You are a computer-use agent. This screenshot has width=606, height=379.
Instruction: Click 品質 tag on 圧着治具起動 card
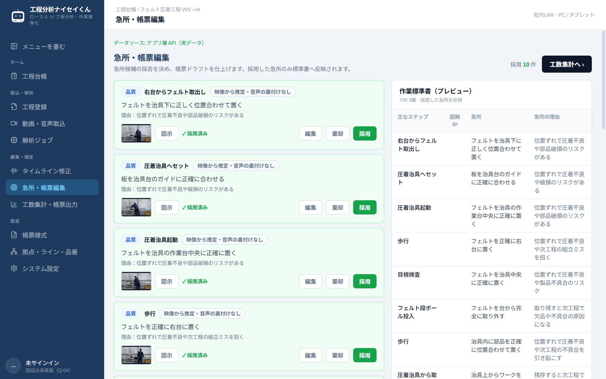click(x=131, y=240)
